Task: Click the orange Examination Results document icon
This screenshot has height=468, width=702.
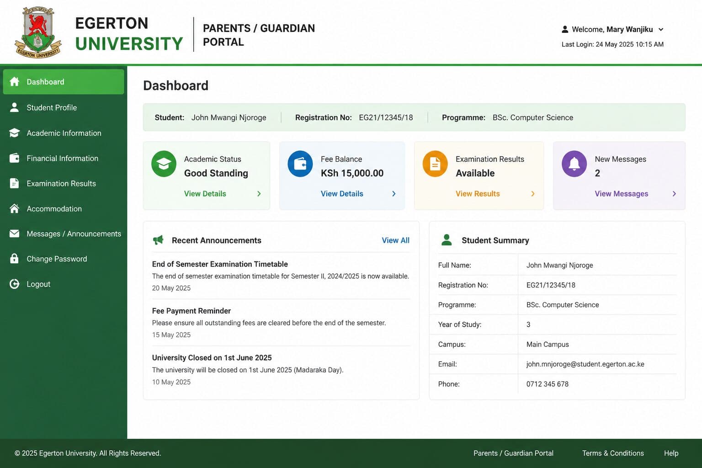Action: pyautogui.click(x=435, y=164)
